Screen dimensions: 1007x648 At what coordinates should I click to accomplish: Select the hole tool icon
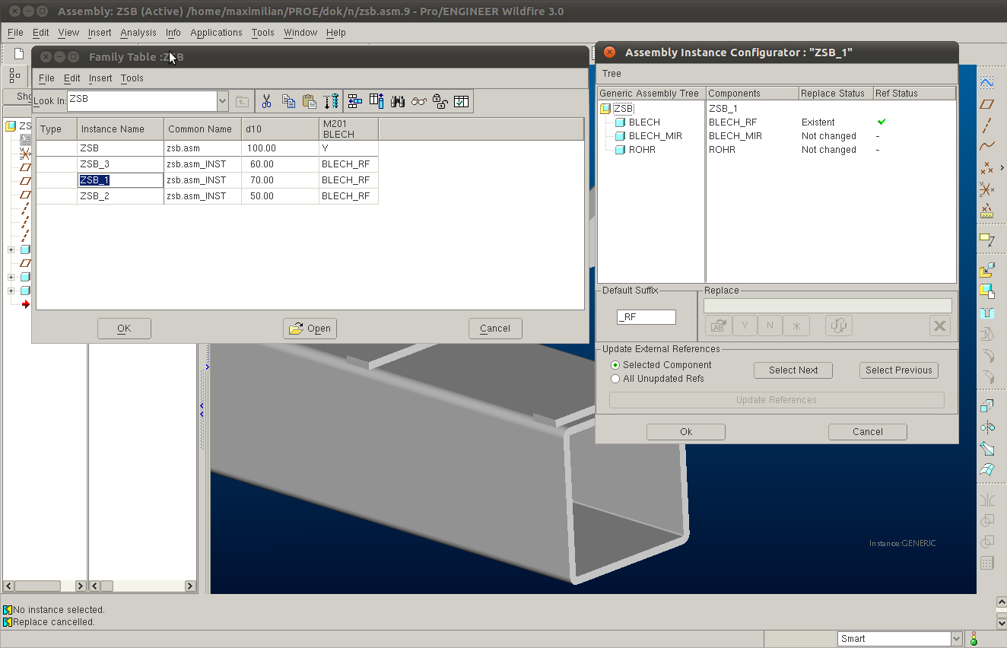point(987,313)
